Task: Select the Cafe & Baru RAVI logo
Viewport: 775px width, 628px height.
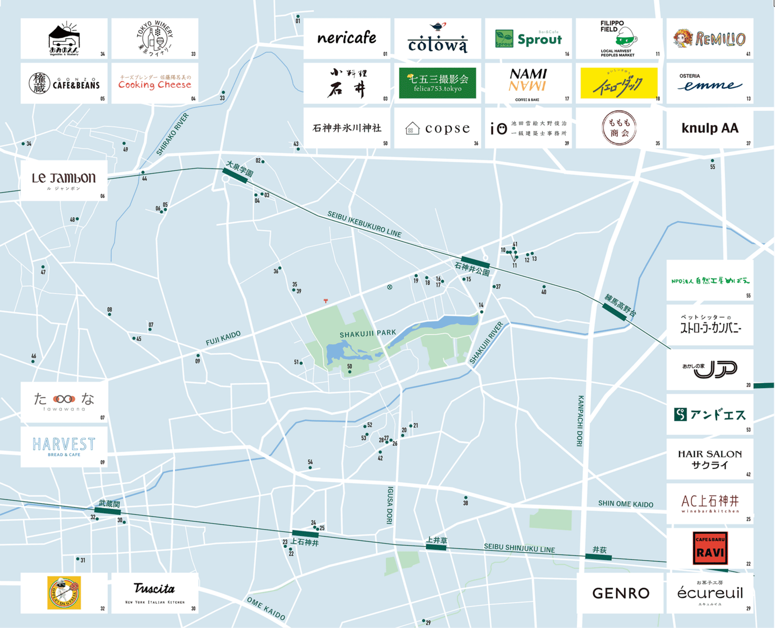Action: pyautogui.click(x=710, y=548)
